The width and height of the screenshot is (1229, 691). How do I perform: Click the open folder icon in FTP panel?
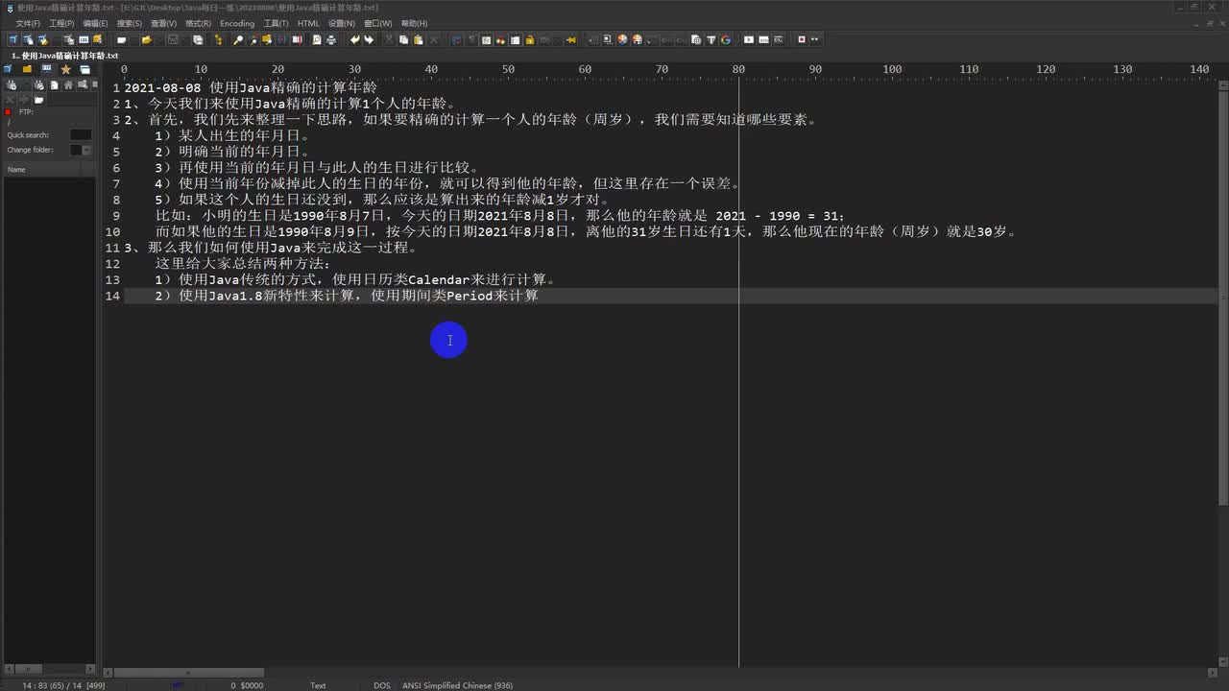tap(38, 100)
